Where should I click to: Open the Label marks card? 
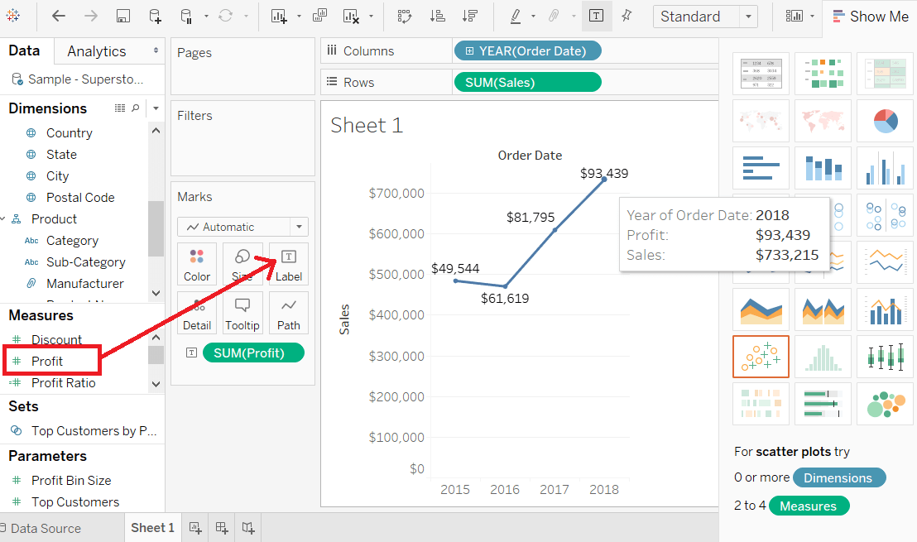click(x=288, y=264)
